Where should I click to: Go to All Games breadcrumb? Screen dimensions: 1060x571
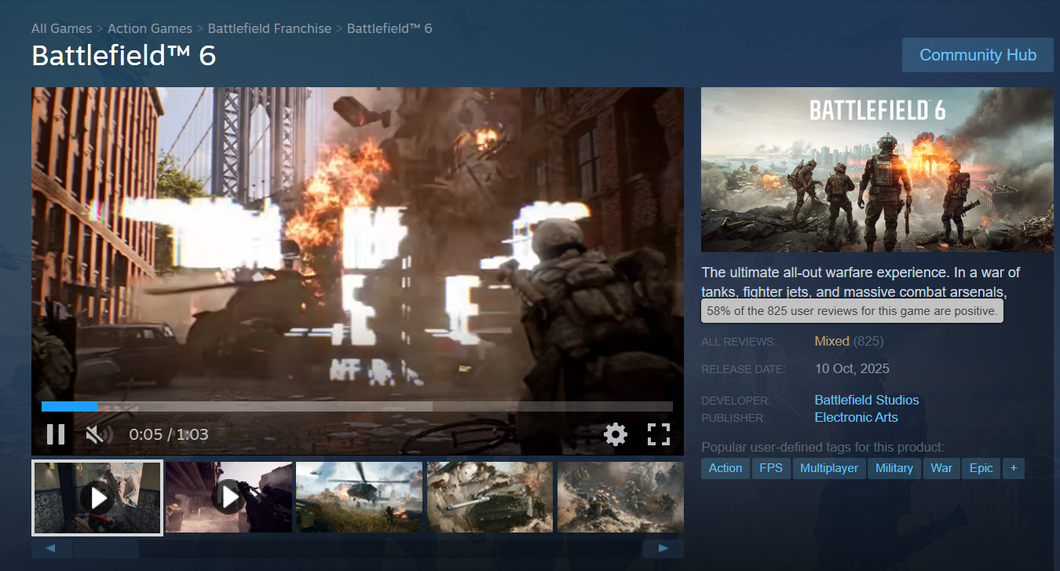pos(61,28)
